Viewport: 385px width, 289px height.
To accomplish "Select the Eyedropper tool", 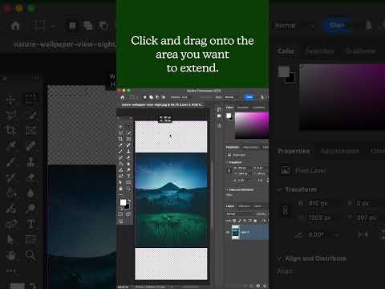I will (11, 146).
